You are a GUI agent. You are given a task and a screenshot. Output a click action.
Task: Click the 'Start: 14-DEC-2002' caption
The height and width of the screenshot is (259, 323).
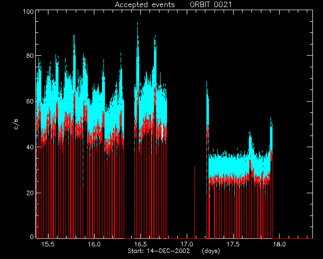pyautogui.click(x=159, y=251)
